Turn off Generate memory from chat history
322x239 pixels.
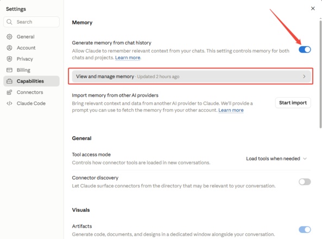[x=305, y=49]
